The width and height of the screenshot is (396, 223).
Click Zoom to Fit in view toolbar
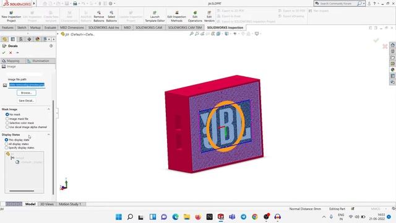191,33
